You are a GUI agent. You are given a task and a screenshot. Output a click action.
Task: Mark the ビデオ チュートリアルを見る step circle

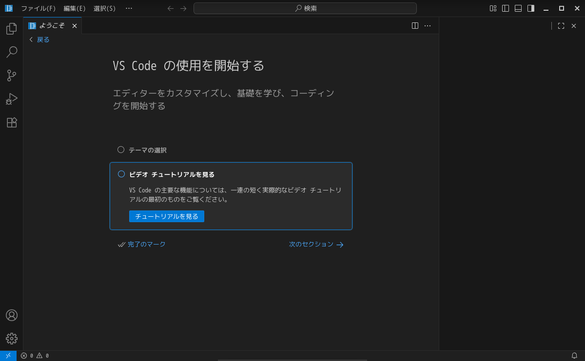[x=121, y=174]
